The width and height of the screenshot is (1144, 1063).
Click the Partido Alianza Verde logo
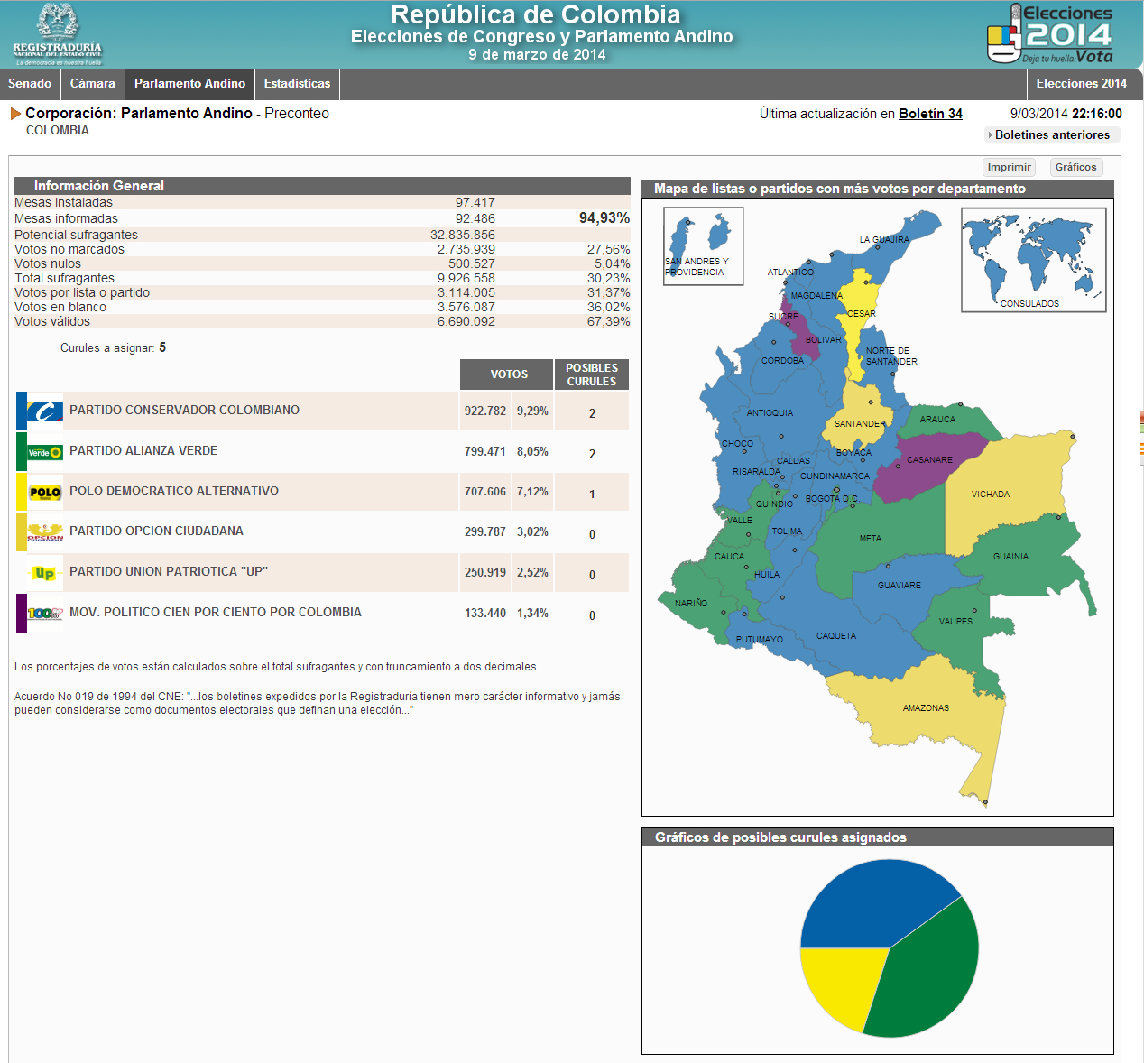point(44,452)
